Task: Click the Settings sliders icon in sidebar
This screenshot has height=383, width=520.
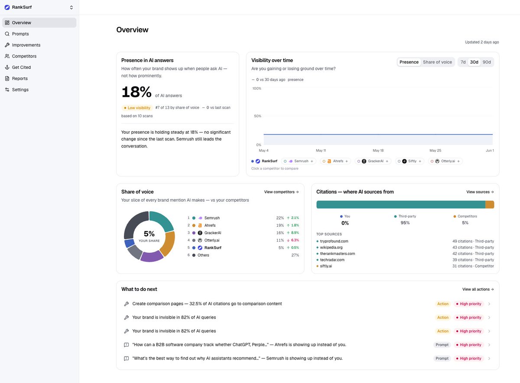Action: [7, 90]
